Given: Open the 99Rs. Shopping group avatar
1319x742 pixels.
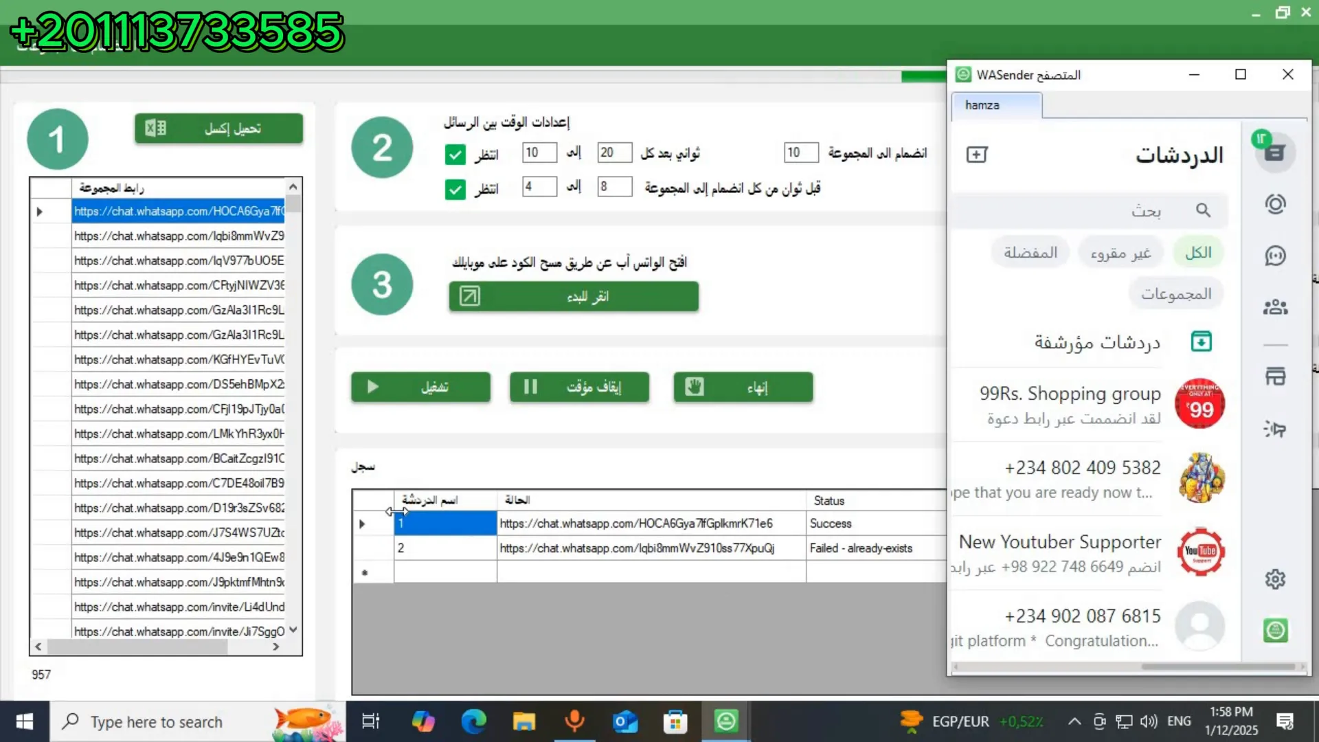Looking at the screenshot, I should 1200,404.
